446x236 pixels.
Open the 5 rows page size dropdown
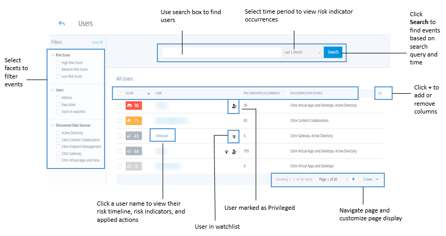(371, 179)
